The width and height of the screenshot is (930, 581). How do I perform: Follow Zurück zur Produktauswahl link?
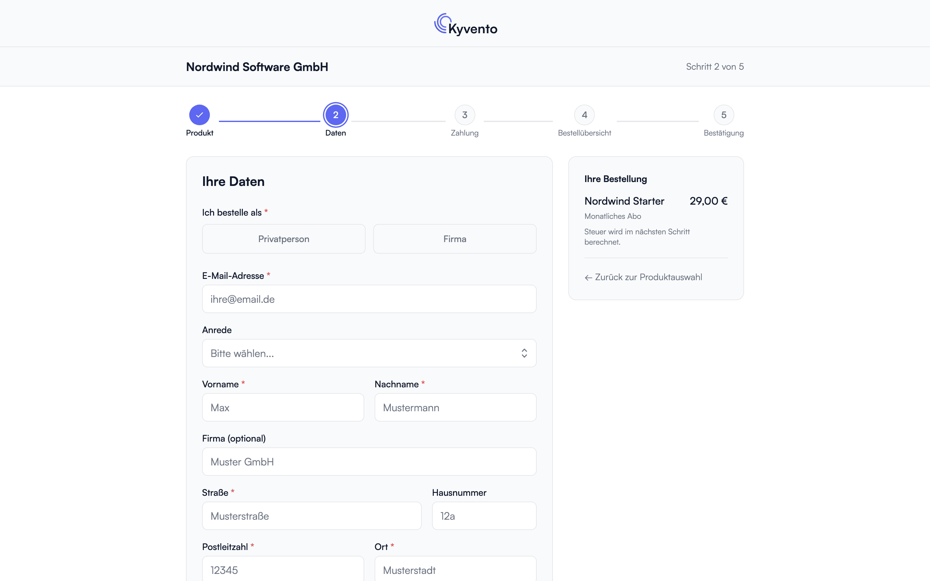point(643,277)
